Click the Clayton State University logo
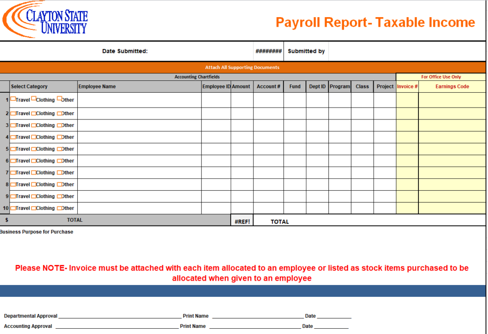 click(x=46, y=19)
